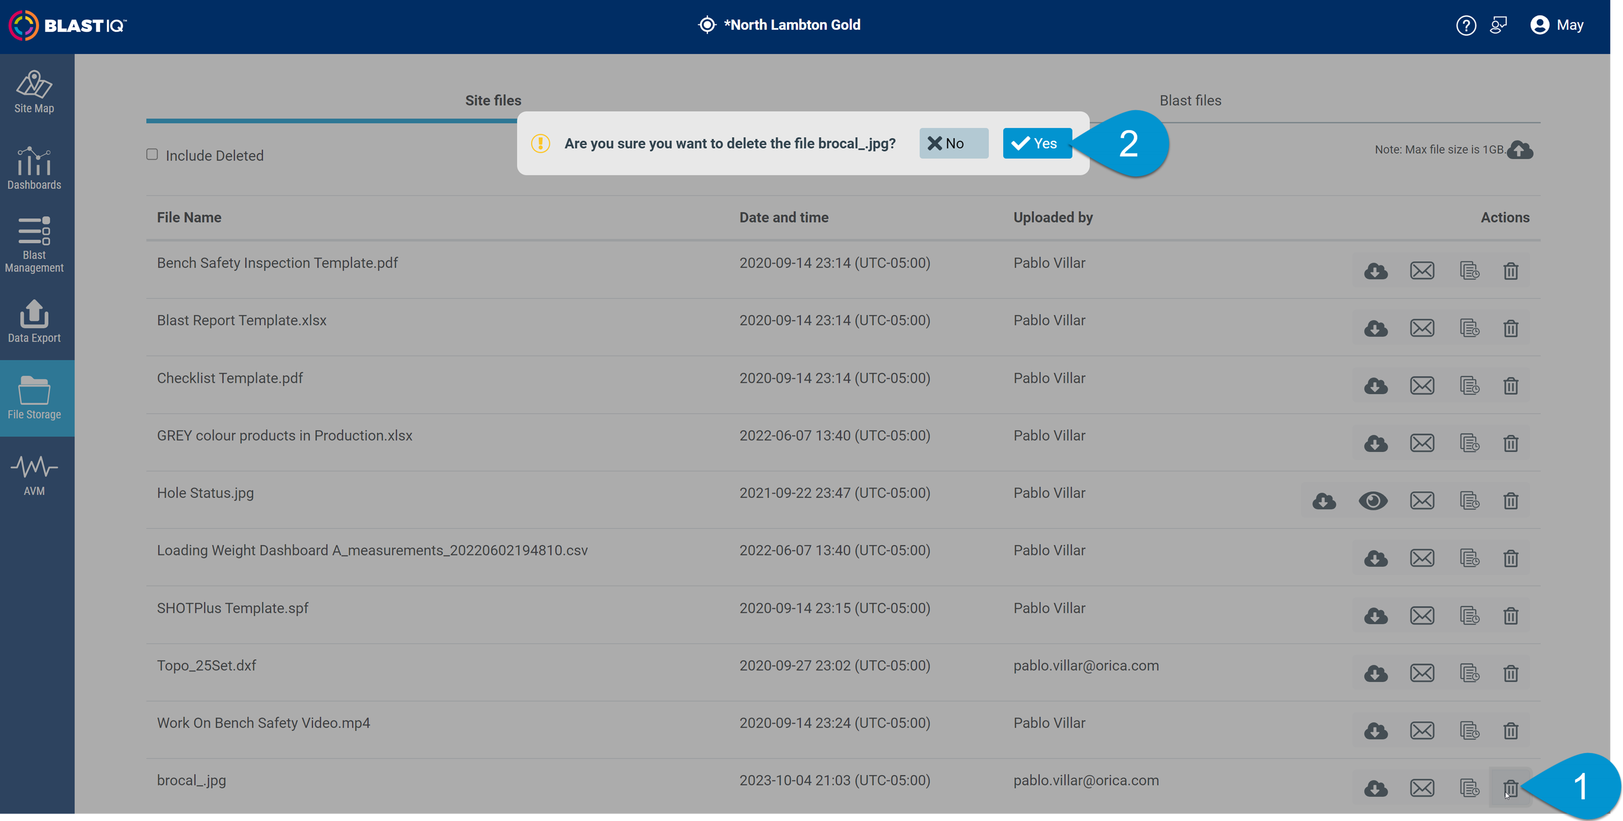The width and height of the screenshot is (1623, 821).
Task: Open the May user account menu
Action: click(x=1557, y=25)
